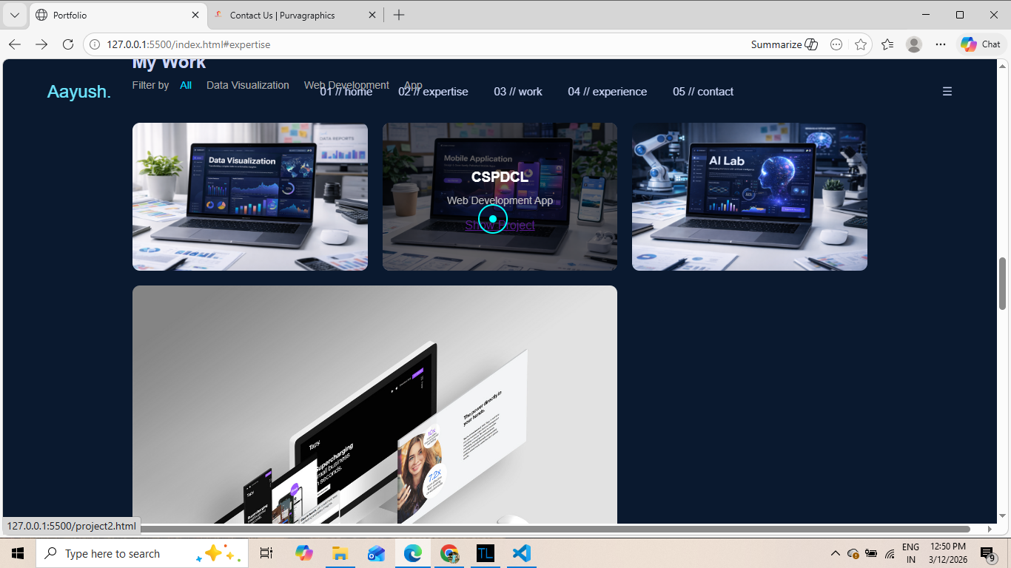Filter projects by Data Visualization

pyautogui.click(x=247, y=85)
